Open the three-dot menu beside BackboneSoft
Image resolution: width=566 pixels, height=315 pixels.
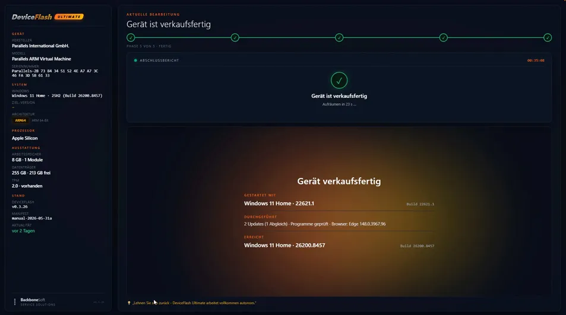15,302
